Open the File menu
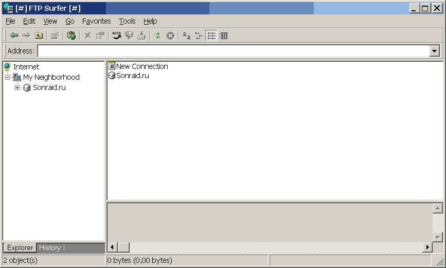 10,21
